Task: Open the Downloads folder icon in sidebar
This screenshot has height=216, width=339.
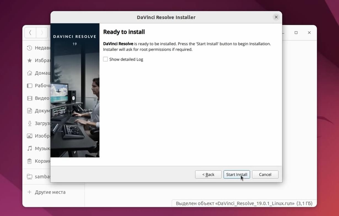Action: pos(30,123)
